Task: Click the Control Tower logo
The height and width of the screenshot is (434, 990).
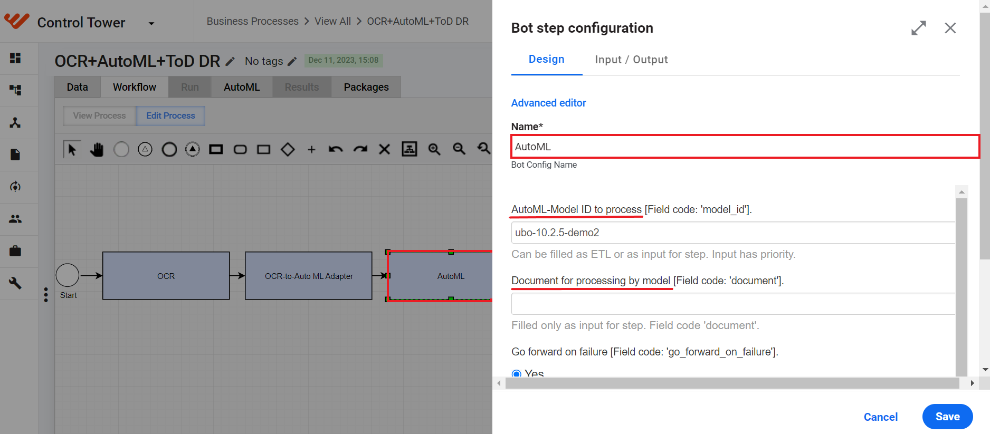Action: [17, 21]
